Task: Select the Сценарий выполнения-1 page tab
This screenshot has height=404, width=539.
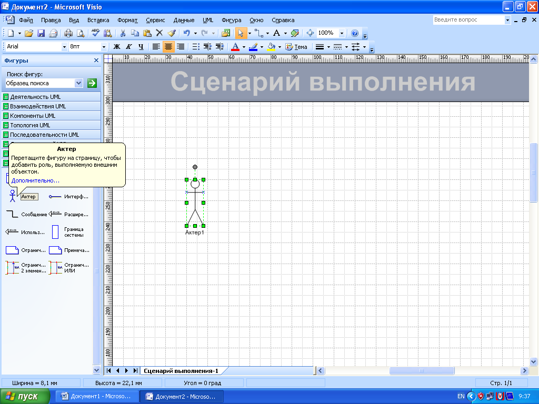Action: 181,371
